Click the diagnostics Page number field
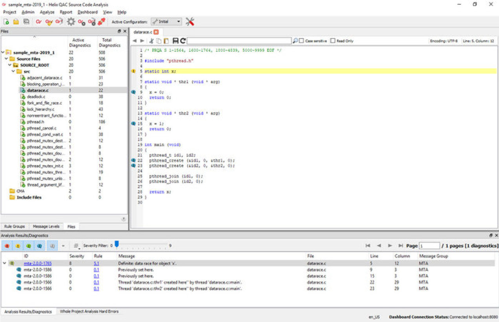This screenshot has width=499, height=322. click(x=429, y=246)
